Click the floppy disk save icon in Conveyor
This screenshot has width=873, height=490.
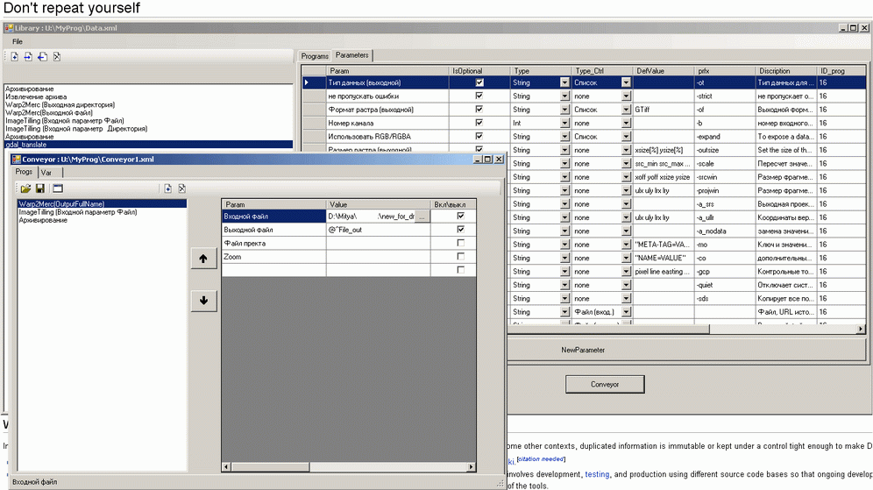pos(39,188)
